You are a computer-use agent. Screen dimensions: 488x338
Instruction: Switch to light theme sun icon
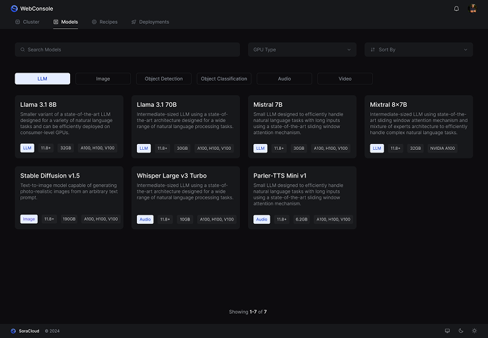[474, 331]
